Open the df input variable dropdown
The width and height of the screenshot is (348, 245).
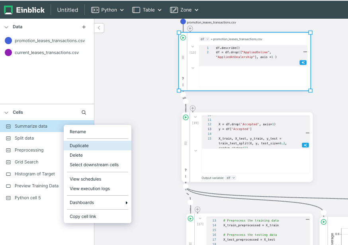coord(204,39)
